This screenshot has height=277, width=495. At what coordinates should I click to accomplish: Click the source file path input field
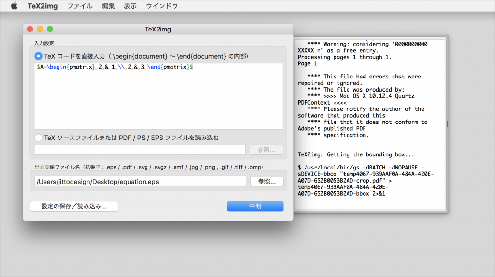point(140,150)
